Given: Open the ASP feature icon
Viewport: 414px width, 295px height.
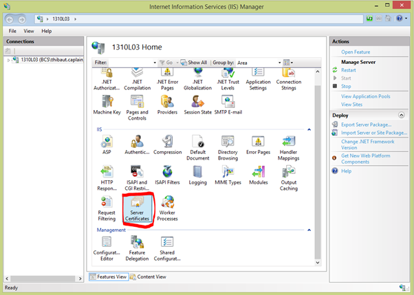Looking at the screenshot, I should pyautogui.click(x=107, y=144).
